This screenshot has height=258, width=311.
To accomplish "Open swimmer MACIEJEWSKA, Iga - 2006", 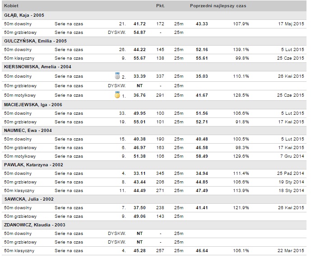I will (x=33, y=105).
